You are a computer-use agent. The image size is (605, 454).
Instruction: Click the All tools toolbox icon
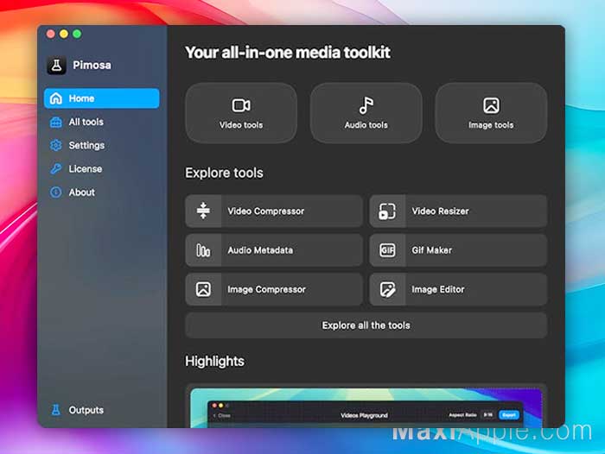tap(56, 123)
